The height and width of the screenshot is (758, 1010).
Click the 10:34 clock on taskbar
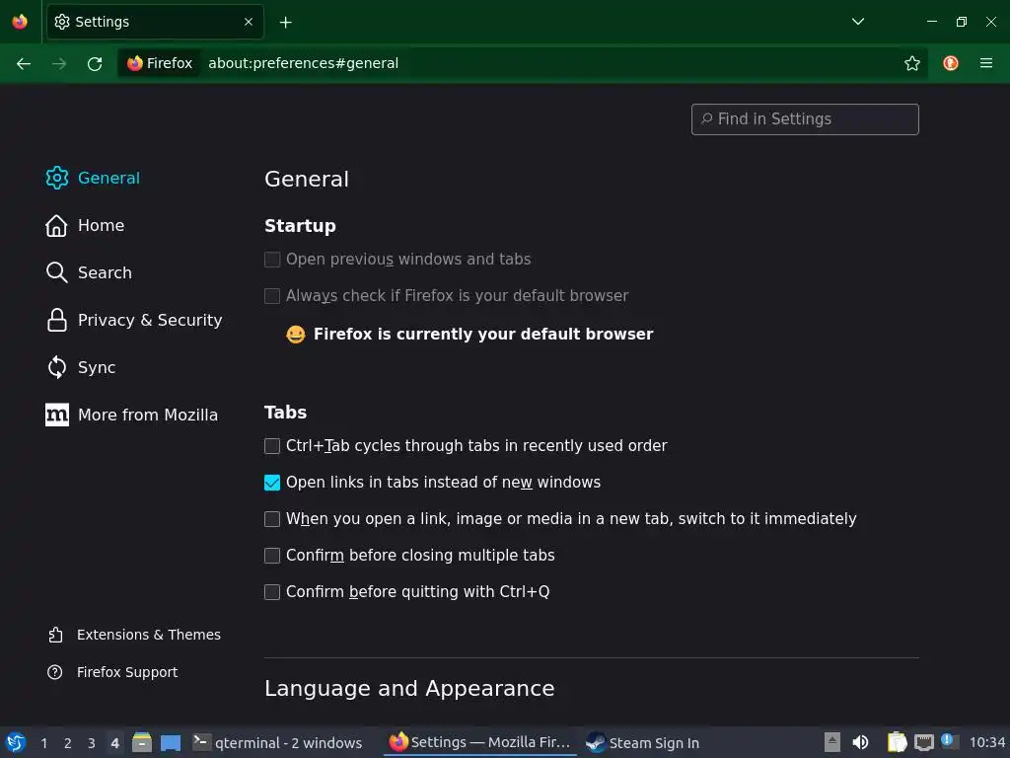986,743
